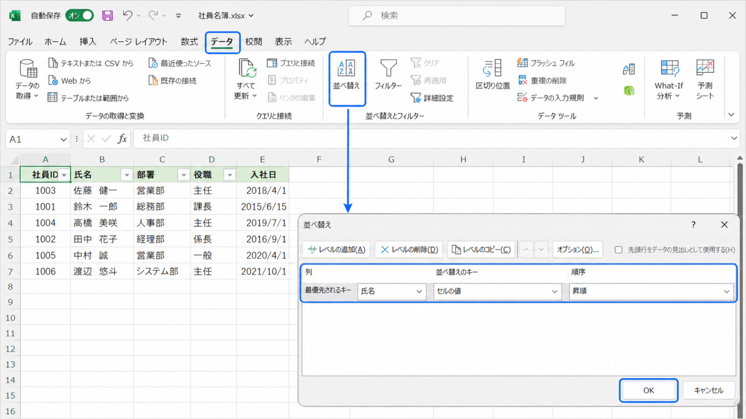Expand the Name Box dropdown
This screenshot has width=746, height=419.
[63, 139]
